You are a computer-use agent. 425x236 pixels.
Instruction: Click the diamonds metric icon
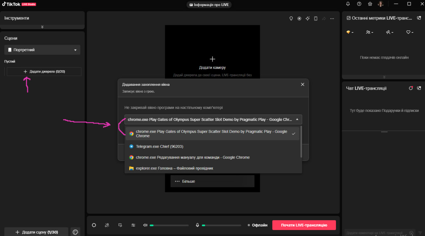point(348,32)
